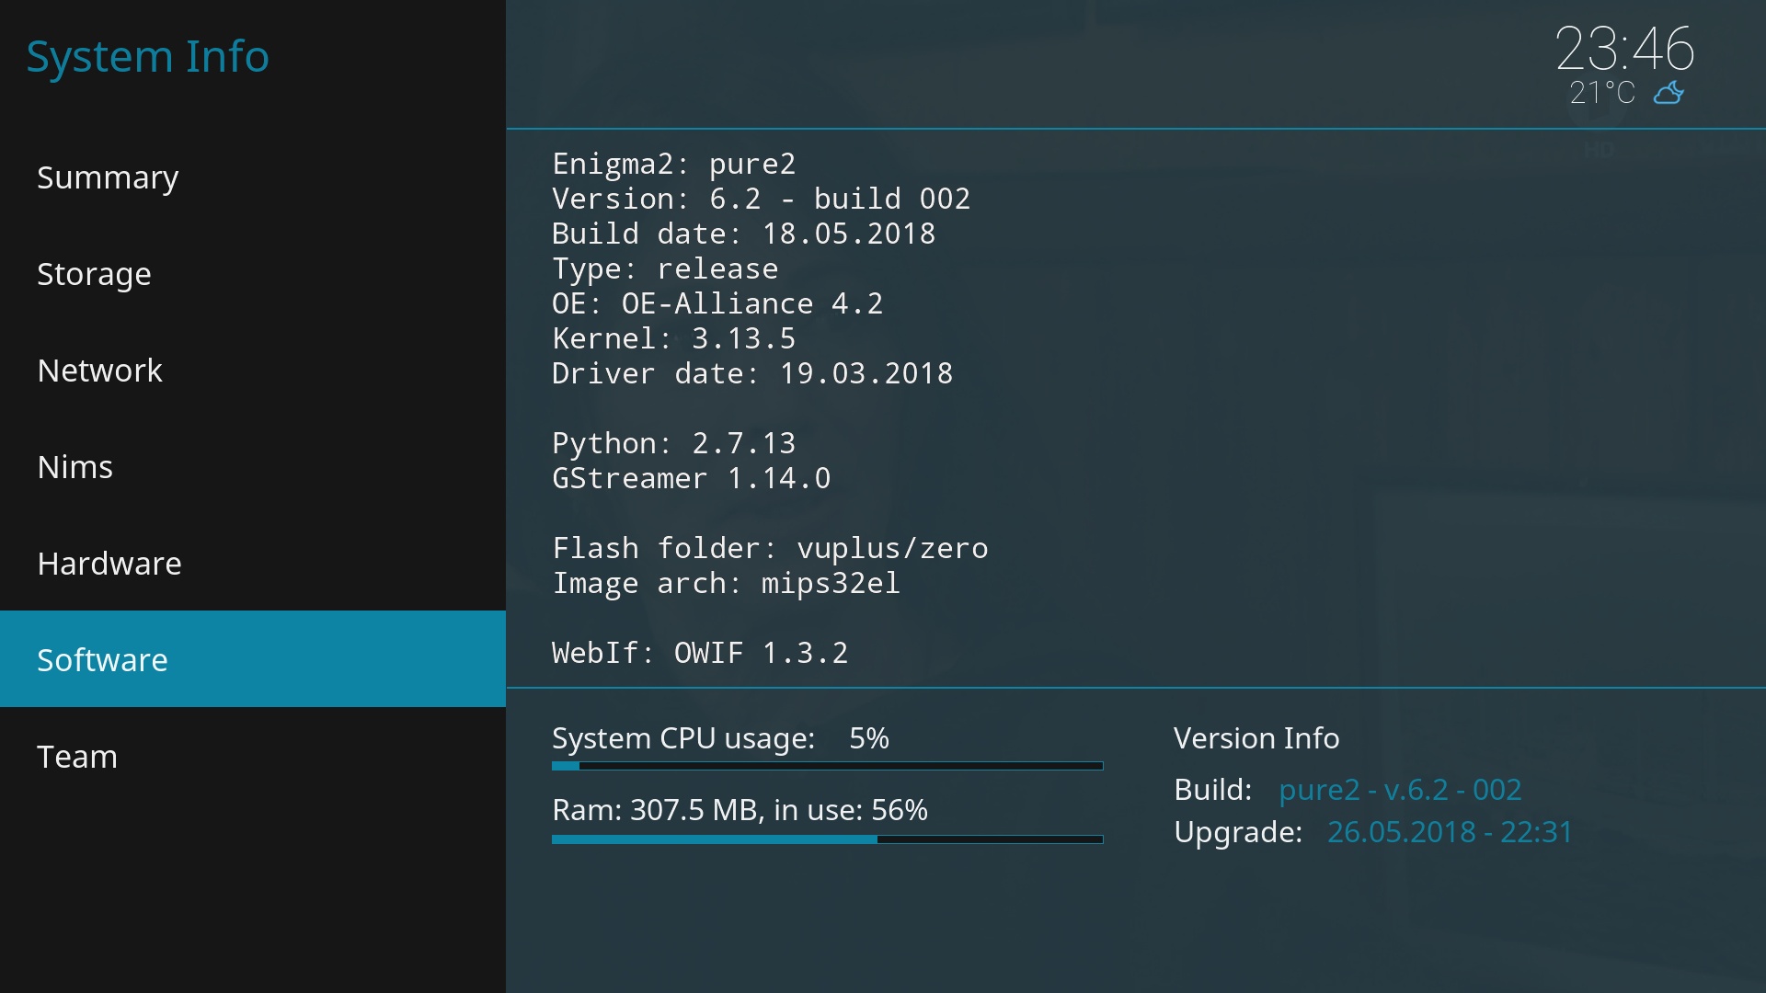Click 'OE: OE-Alliance 4.2' line

click(717, 303)
